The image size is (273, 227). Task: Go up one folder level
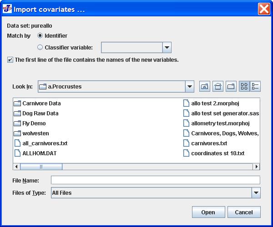(x=205, y=86)
